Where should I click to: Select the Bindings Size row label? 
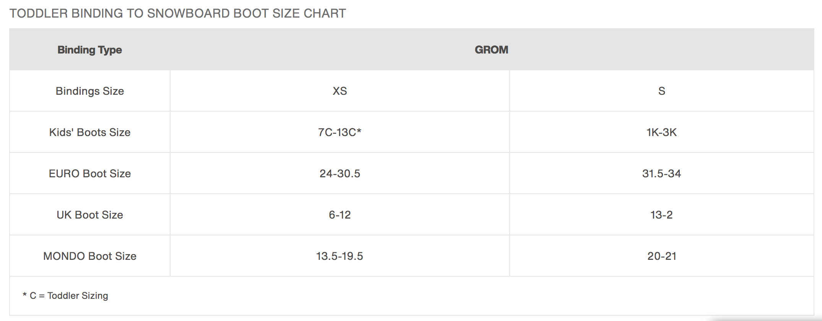point(89,91)
